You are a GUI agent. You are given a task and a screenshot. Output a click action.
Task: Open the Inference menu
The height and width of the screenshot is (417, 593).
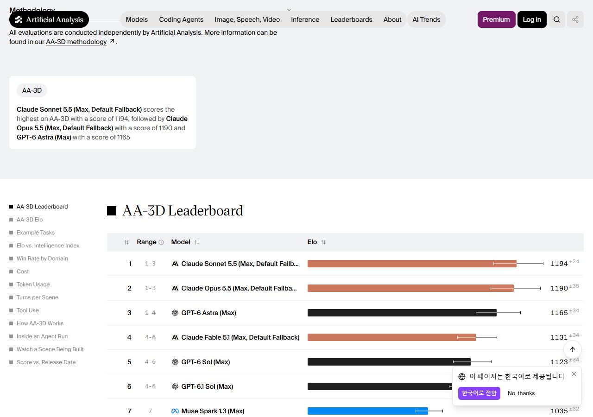pyautogui.click(x=305, y=19)
